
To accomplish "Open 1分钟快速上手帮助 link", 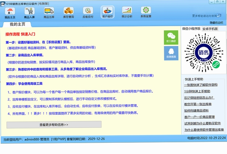I will coord(197,91).
